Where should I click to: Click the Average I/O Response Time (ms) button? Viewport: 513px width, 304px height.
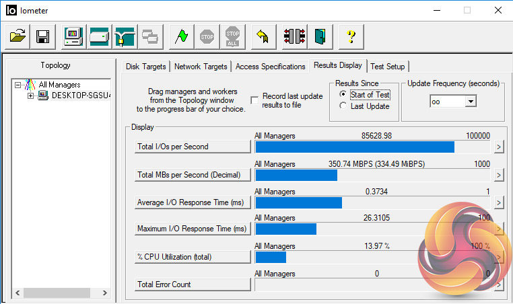[x=193, y=202]
